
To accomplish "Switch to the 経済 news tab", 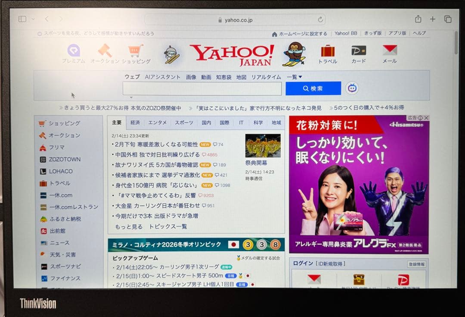I will 135,122.
